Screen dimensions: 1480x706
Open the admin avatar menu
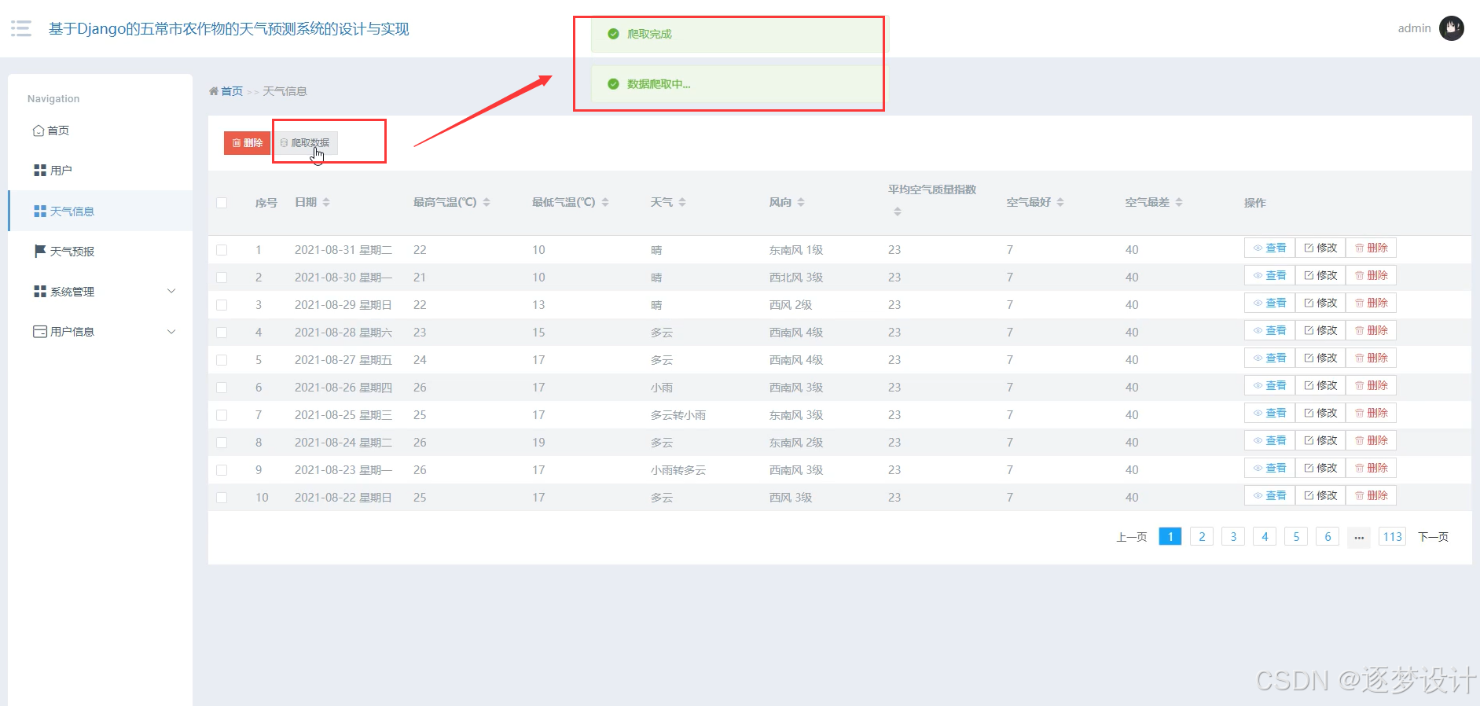(x=1451, y=28)
